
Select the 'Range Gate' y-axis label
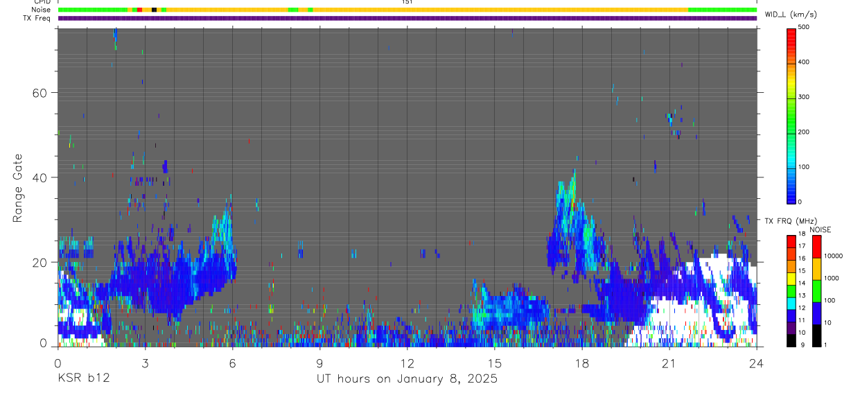[x=18, y=188]
